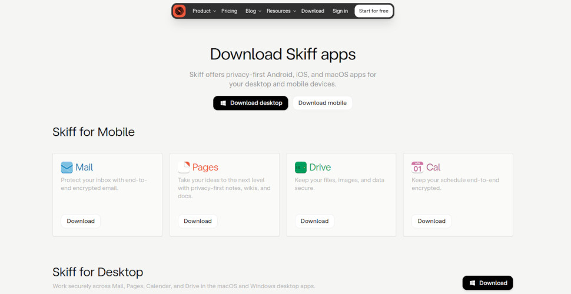The height and width of the screenshot is (294, 571).
Task: Click 'Protect your inbox' Mail description
Action: (104, 184)
